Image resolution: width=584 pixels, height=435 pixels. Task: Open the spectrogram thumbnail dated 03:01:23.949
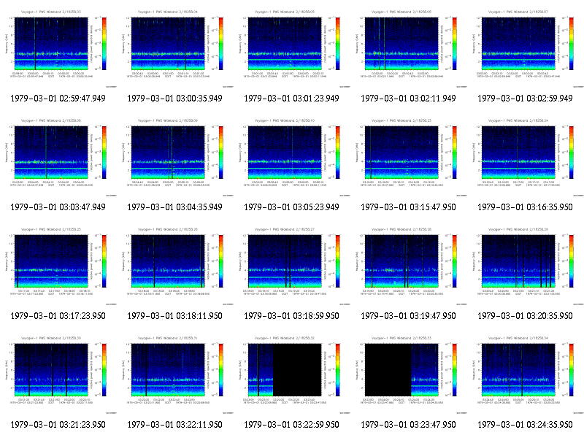point(292,47)
